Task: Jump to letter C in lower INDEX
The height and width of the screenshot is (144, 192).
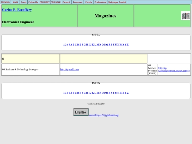Action: (76, 93)
